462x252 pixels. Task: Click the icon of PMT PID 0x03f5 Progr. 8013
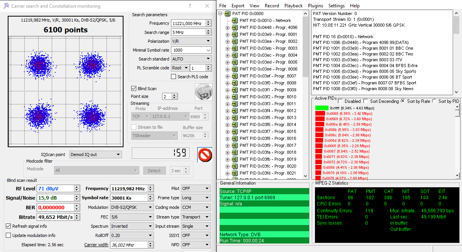tap(234, 118)
